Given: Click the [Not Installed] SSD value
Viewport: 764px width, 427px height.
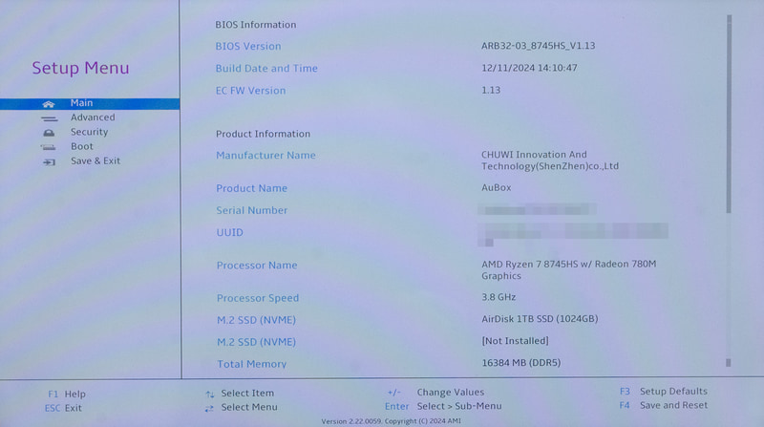Looking at the screenshot, I should pyautogui.click(x=515, y=341).
